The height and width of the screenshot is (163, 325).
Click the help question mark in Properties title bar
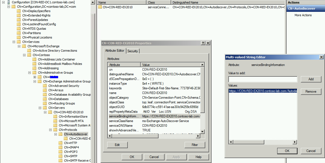[x=203, y=43]
